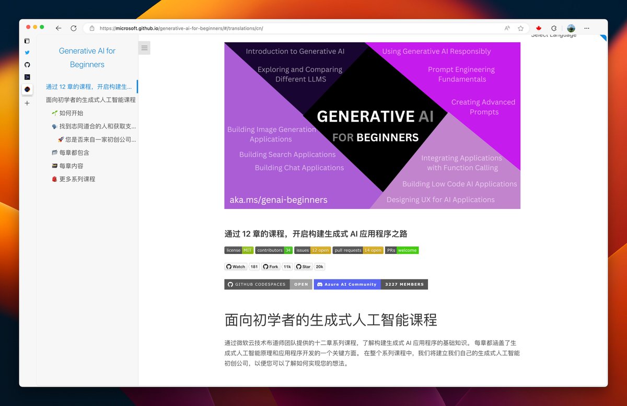Switch to the Twitter tab in sidebar
Screen dimensions: 627x406
27,53
